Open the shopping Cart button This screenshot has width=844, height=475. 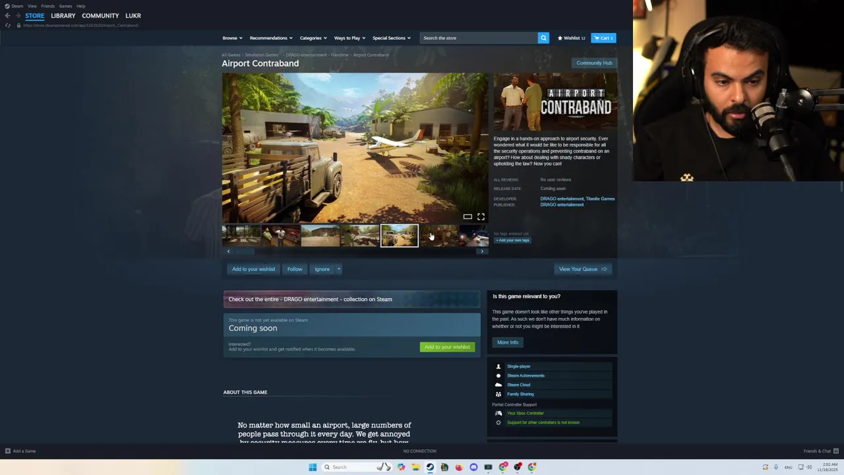coord(603,38)
